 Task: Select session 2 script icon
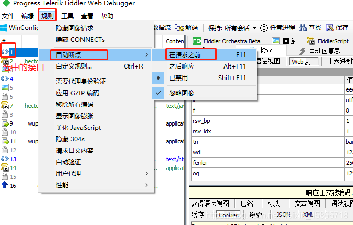[x=5, y=61]
